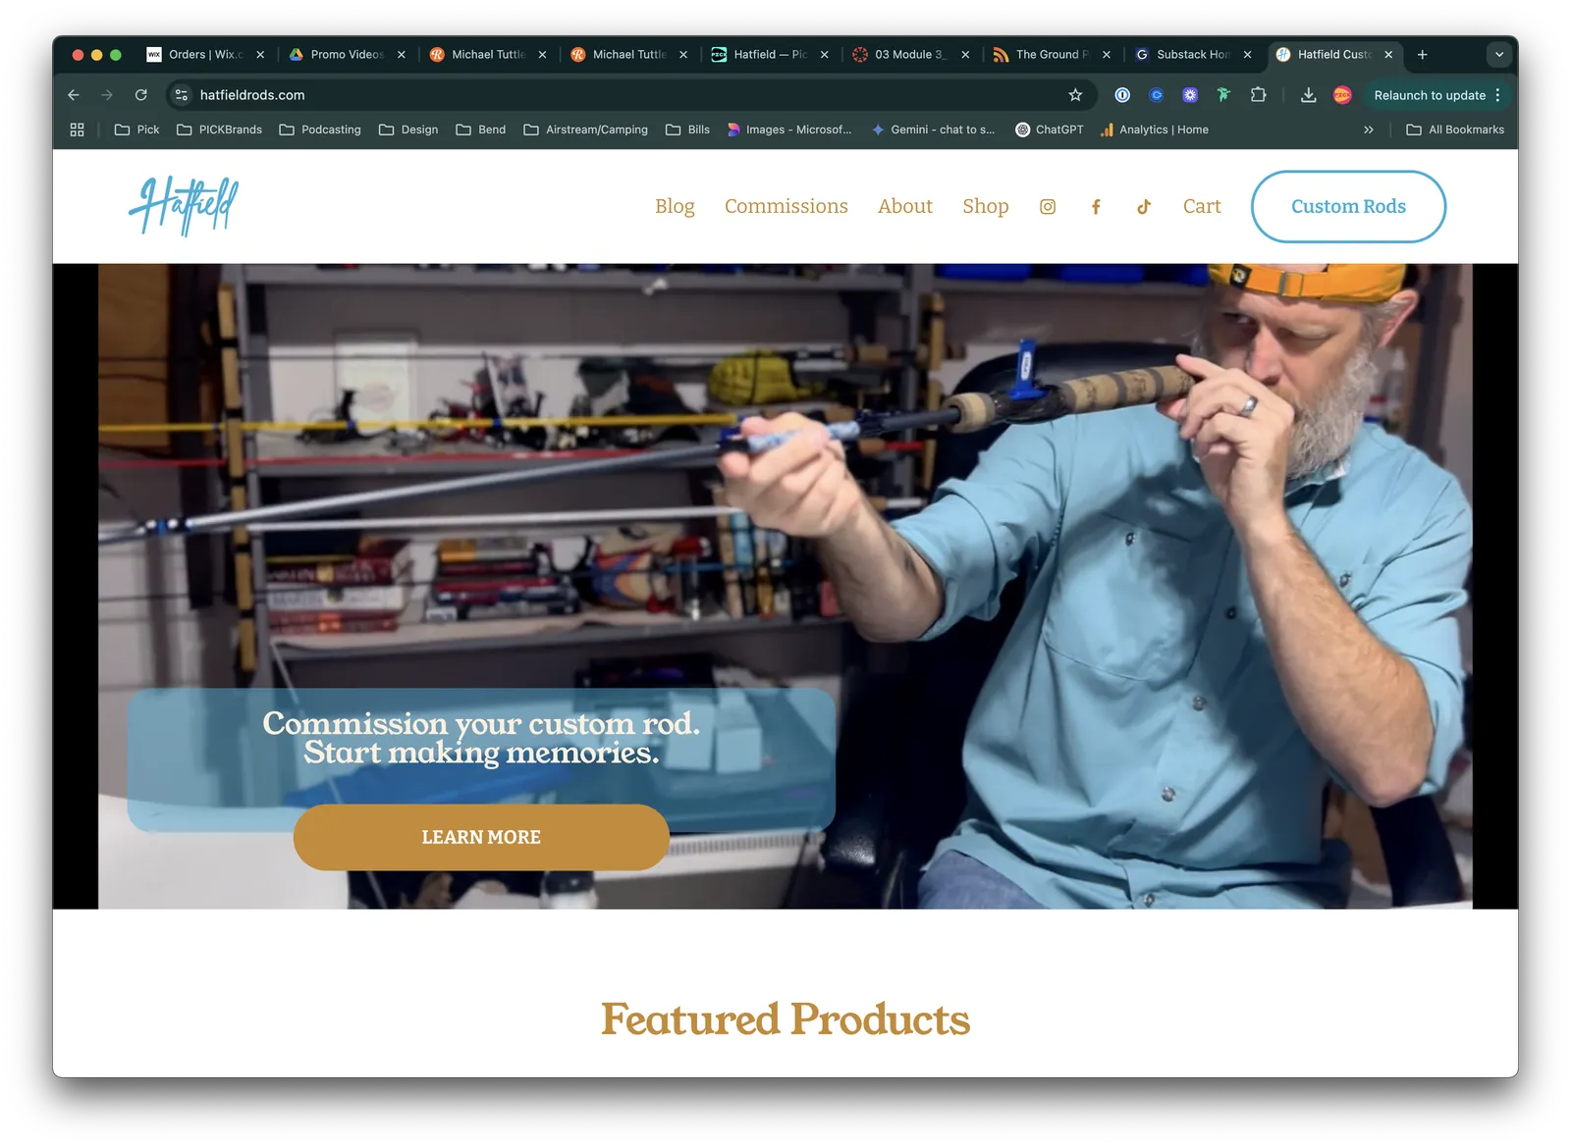Click the LEARN MORE button
Image resolution: width=1571 pixels, height=1147 pixels.
[481, 837]
